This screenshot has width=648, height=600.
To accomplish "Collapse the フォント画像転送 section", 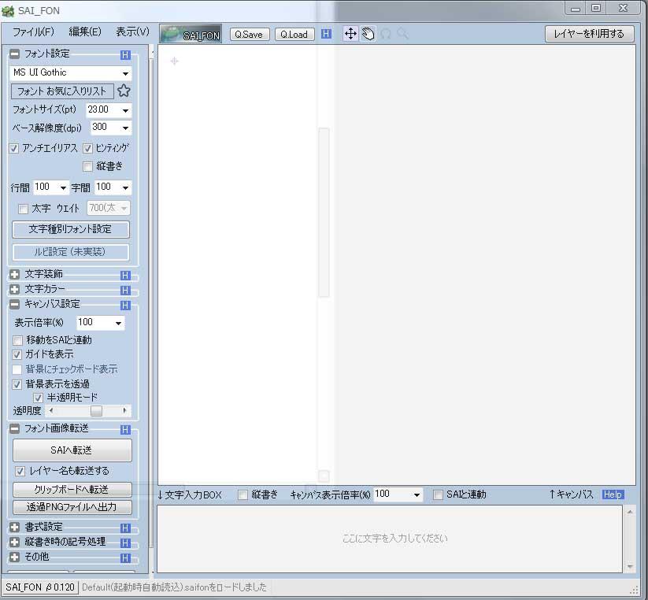I will [14, 428].
